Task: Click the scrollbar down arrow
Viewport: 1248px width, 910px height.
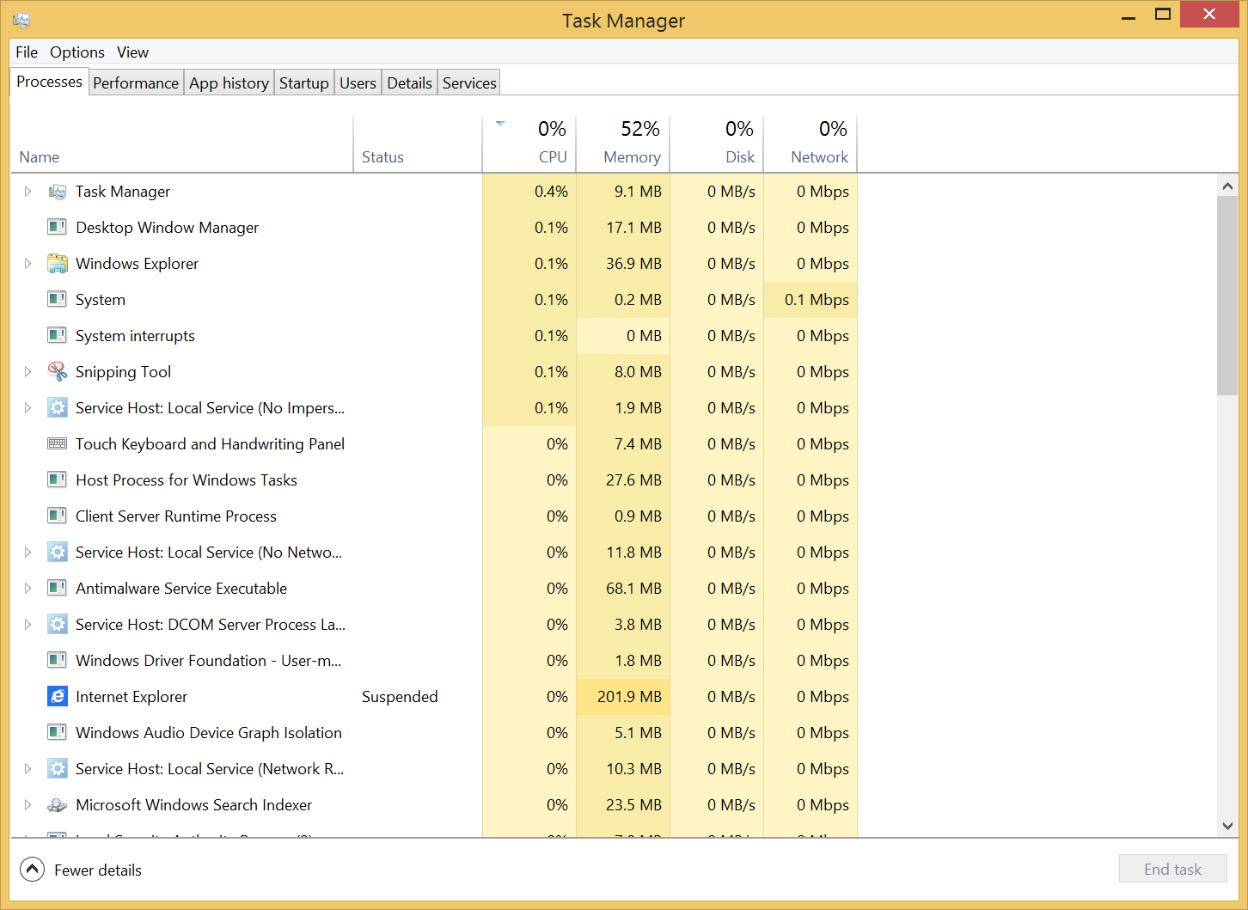Action: coord(1227,826)
